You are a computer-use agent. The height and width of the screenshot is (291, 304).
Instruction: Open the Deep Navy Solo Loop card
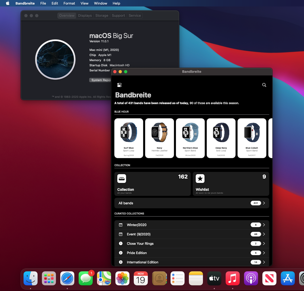[x=221, y=138]
